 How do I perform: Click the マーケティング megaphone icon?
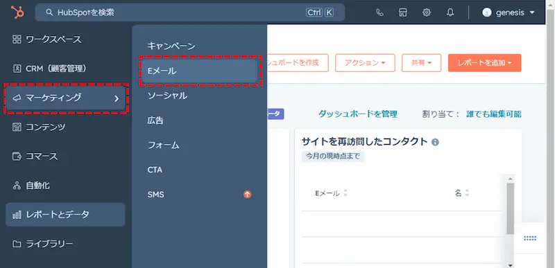17,98
